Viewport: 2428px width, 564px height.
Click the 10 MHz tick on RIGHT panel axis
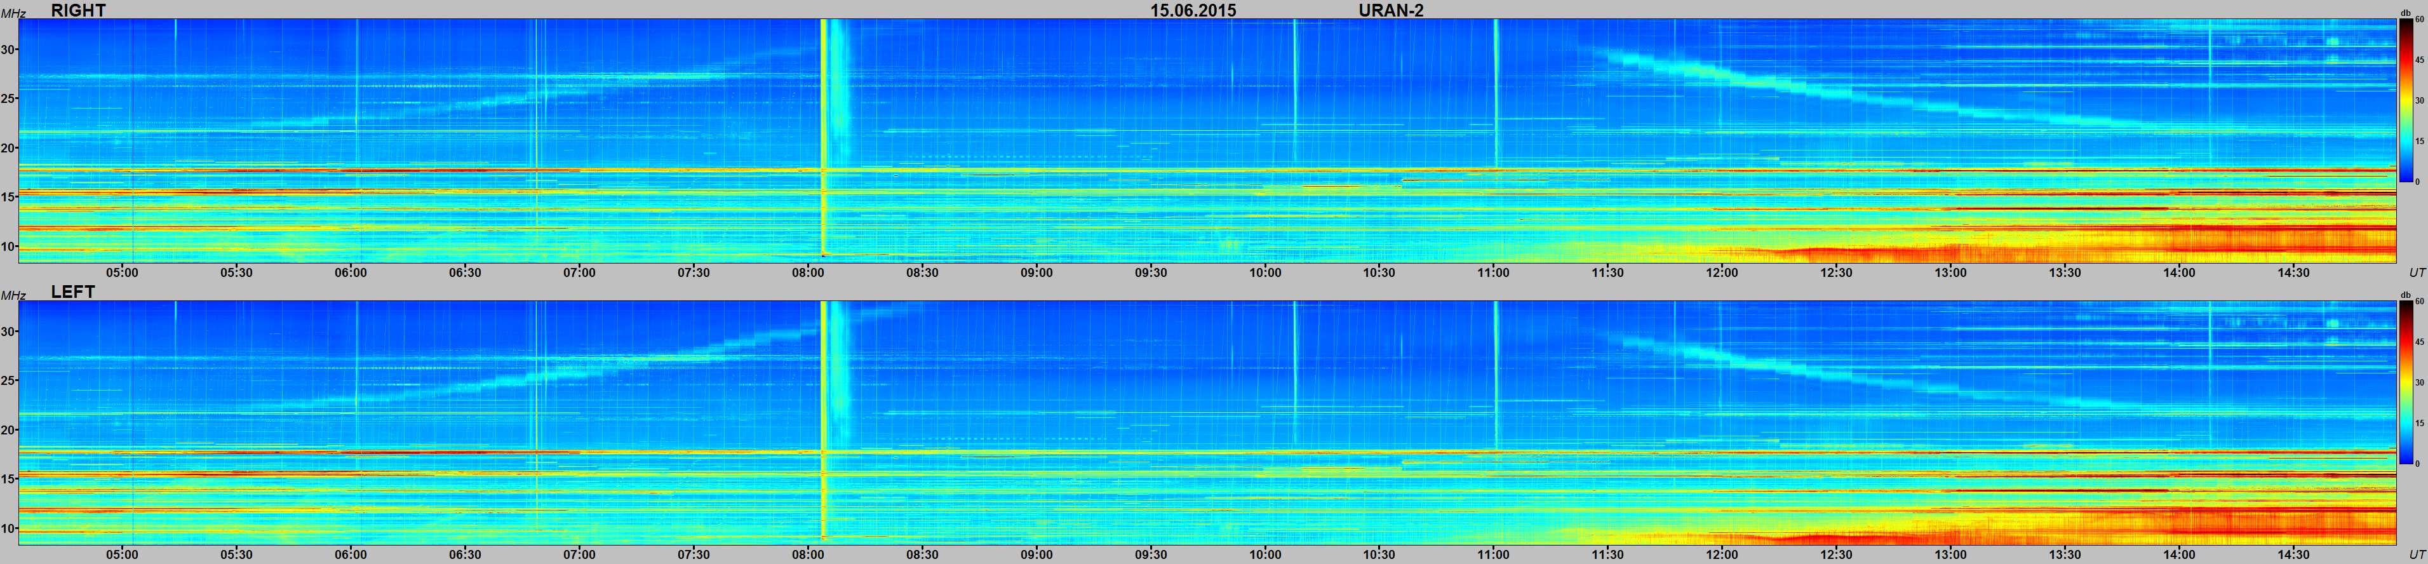click(x=8, y=246)
